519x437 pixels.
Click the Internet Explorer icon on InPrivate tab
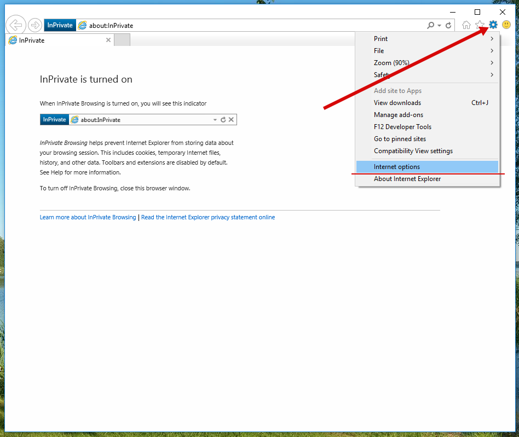[13, 40]
